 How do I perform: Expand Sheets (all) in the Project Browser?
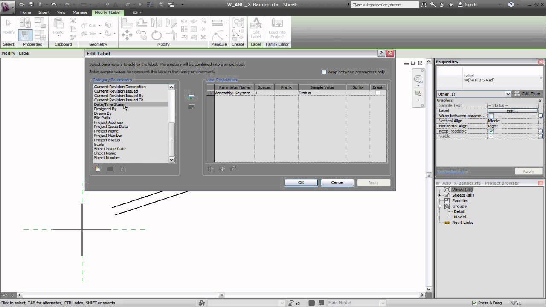click(x=440, y=195)
